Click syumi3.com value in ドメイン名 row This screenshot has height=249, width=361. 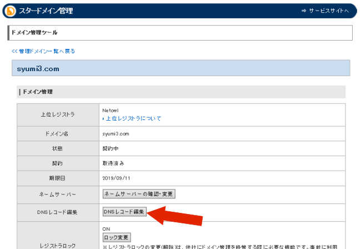point(116,134)
